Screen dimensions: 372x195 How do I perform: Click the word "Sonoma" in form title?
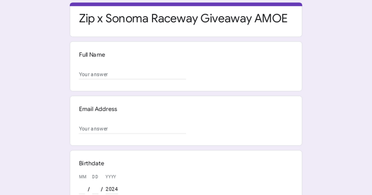tap(127, 19)
